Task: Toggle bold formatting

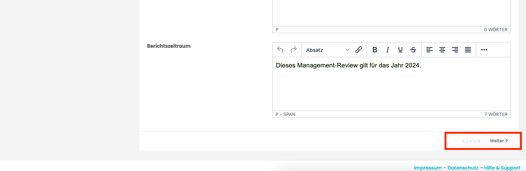Action: coord(375,50)
